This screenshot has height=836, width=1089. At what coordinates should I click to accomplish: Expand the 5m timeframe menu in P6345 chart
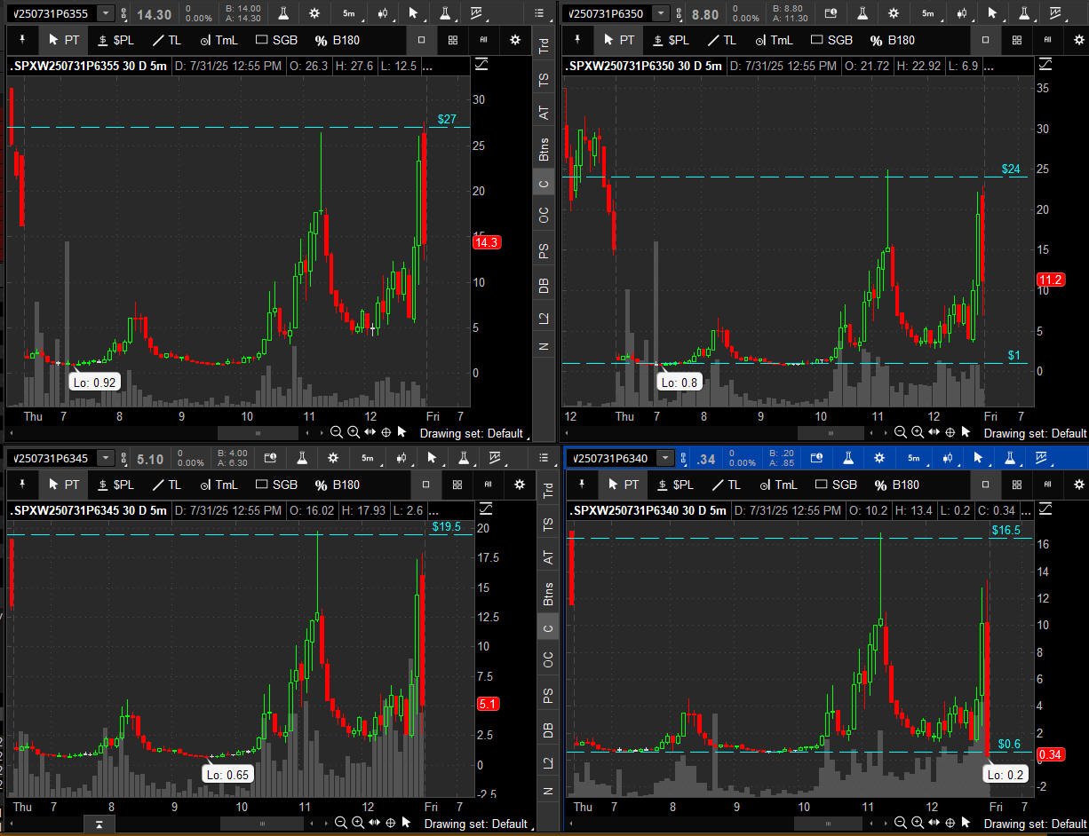point(368,459)
